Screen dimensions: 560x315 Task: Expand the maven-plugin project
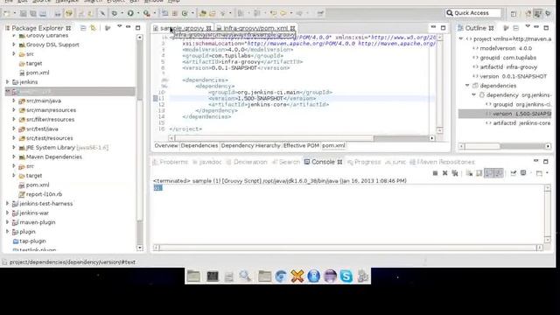pos(8,222)
